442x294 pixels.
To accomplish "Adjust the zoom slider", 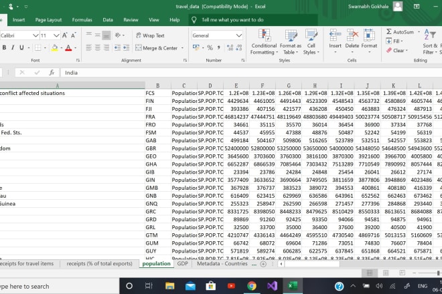I will (x=439, y=273).
